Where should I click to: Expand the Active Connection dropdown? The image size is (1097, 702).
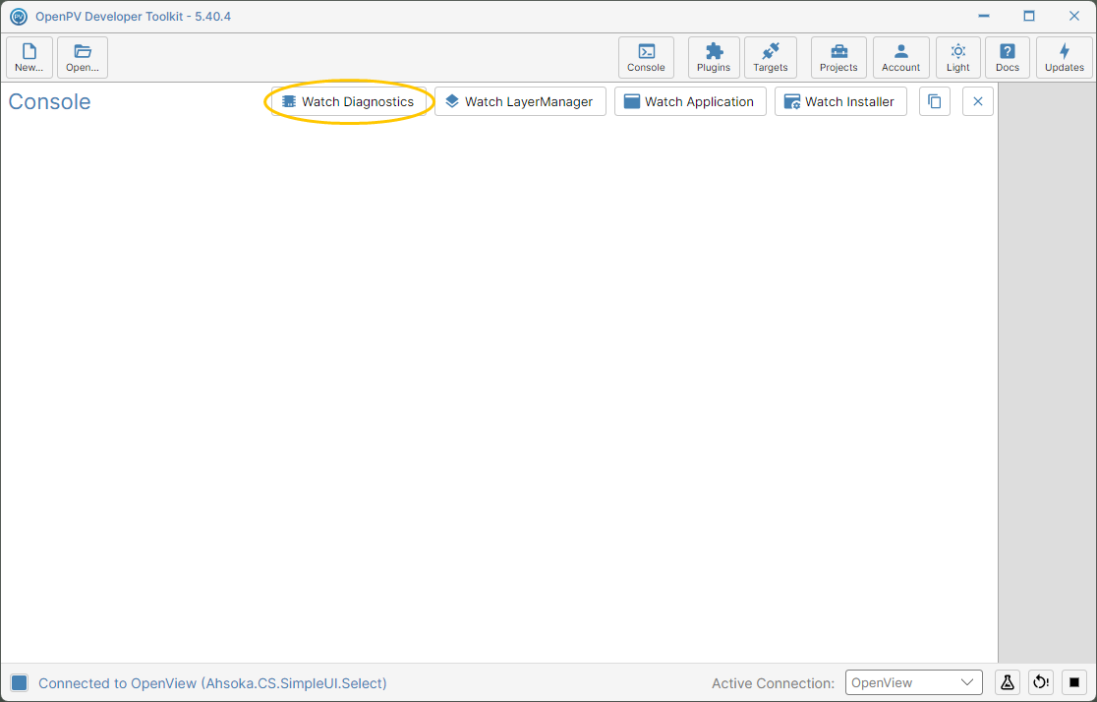point(914,682)
